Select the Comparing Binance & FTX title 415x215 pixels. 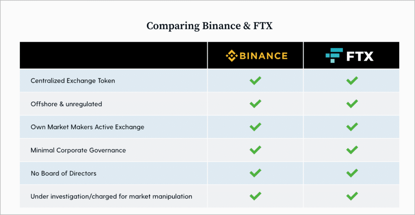(x=210, y=26)
